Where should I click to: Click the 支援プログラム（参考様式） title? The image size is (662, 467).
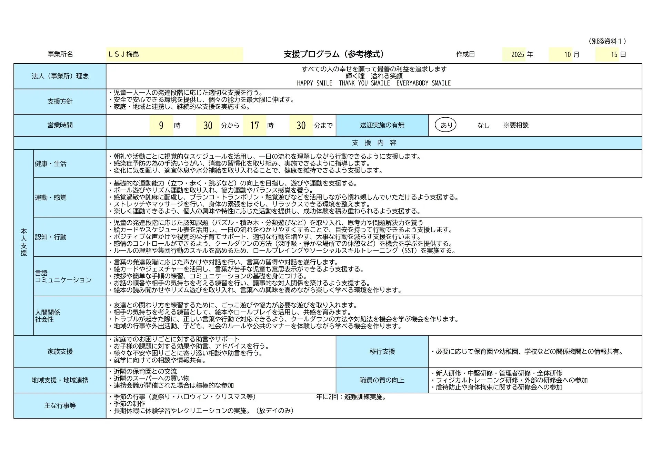(x=333, y=54)
